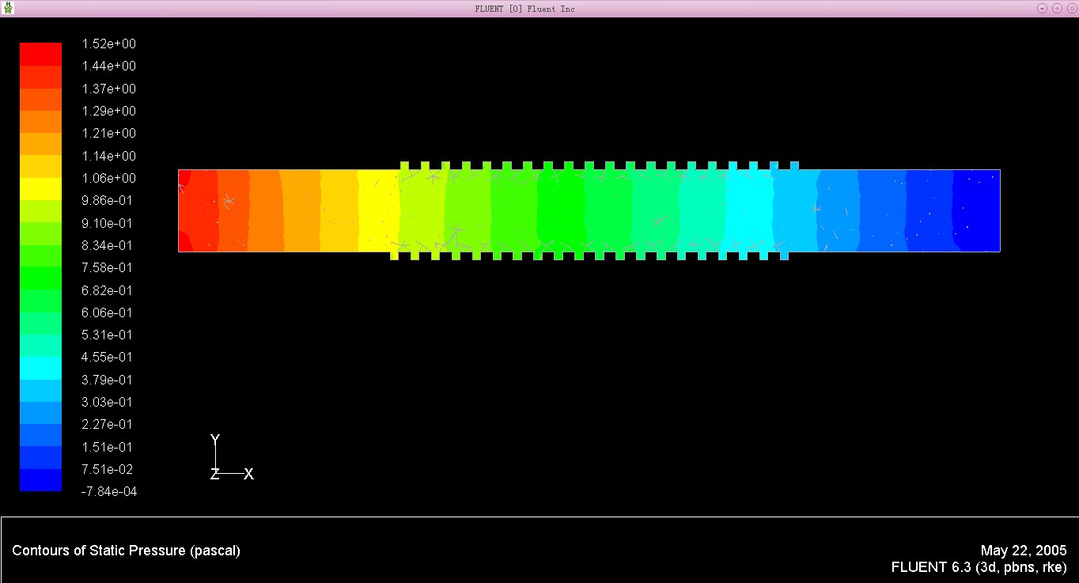Viewport: 1079px width, 583px height.
Task: Click the Fluent app icon in title bar
Action: [x=9, y=8]
